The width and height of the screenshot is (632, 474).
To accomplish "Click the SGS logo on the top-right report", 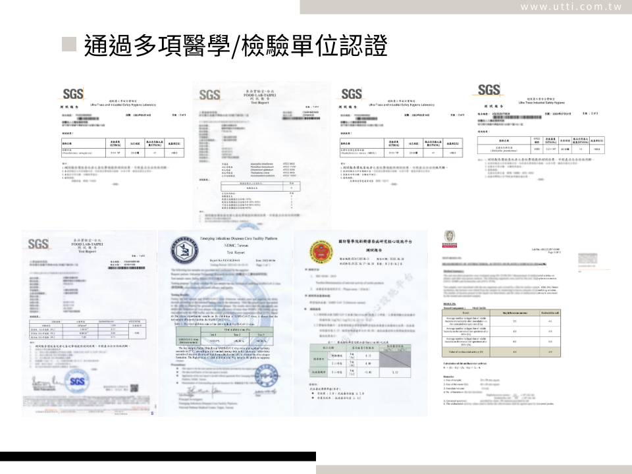I will click(x=489, y=90).
